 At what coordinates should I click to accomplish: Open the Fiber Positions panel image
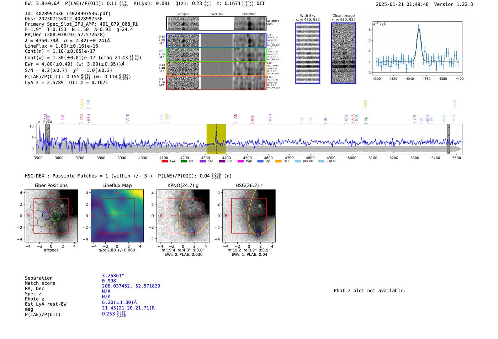(51, 216)
